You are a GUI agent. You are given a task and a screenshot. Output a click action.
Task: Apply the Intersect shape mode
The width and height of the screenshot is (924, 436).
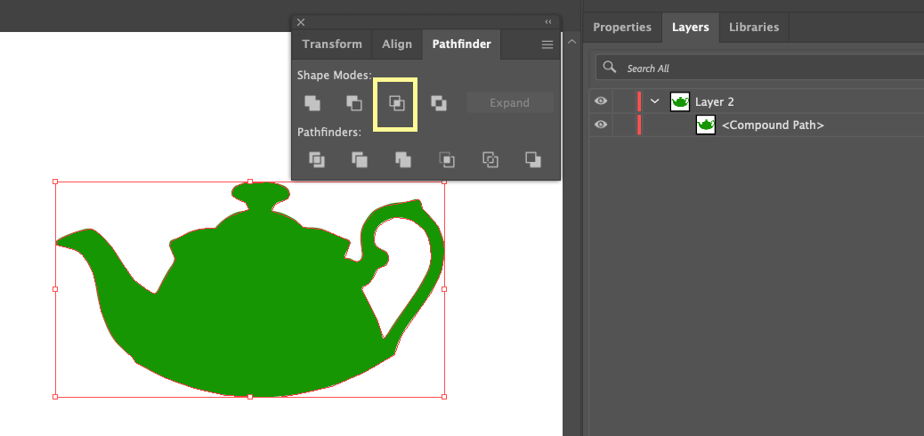coord(397,103)
